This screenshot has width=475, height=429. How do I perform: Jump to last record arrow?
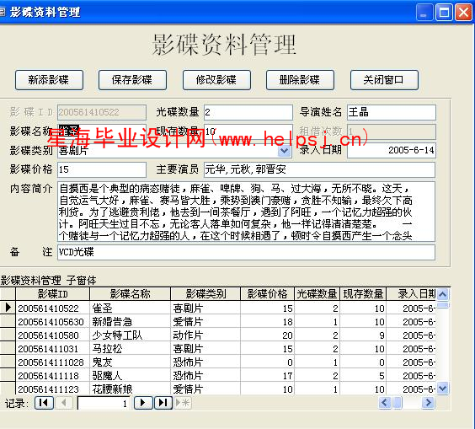163,403
